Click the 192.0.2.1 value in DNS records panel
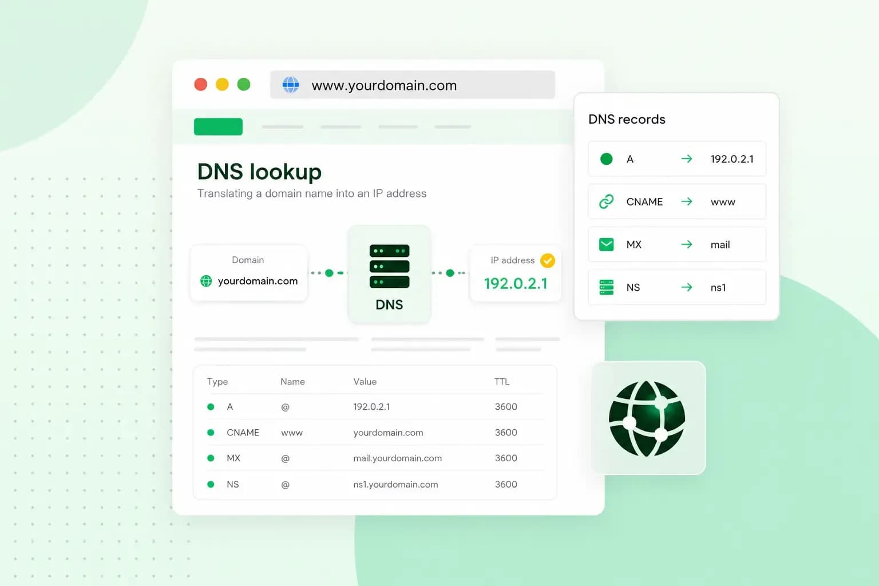Screen dimensions: 879x586 click(x=732, y=159)
